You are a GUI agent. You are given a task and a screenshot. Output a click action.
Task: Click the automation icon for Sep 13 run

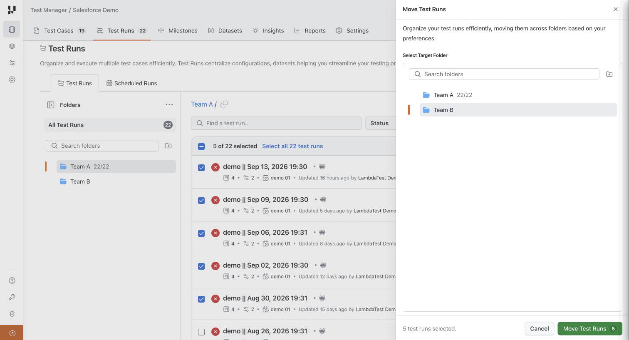[x=322, y=166]
